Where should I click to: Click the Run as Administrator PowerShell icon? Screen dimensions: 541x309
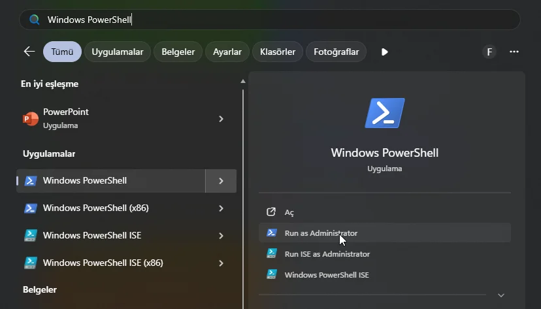tap(272, 233)
